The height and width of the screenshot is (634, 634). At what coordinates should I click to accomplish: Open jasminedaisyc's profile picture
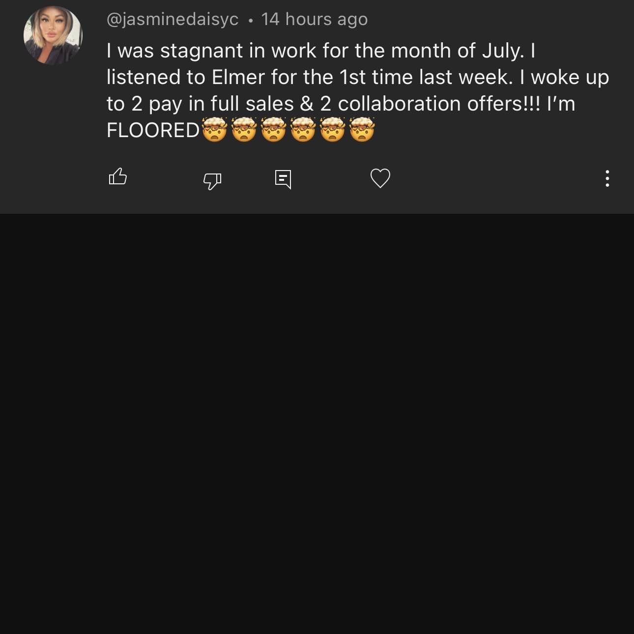coord(53,35)
